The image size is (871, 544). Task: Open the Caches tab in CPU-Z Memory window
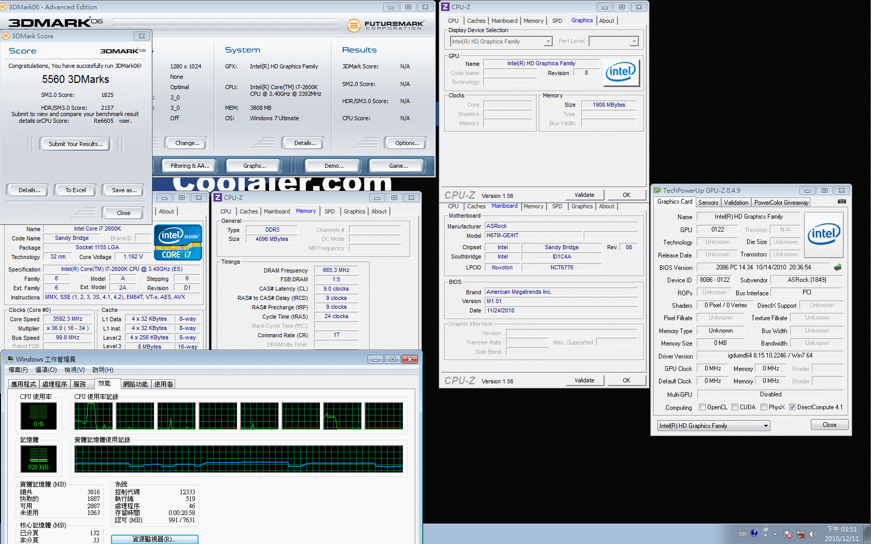point(248,211)
